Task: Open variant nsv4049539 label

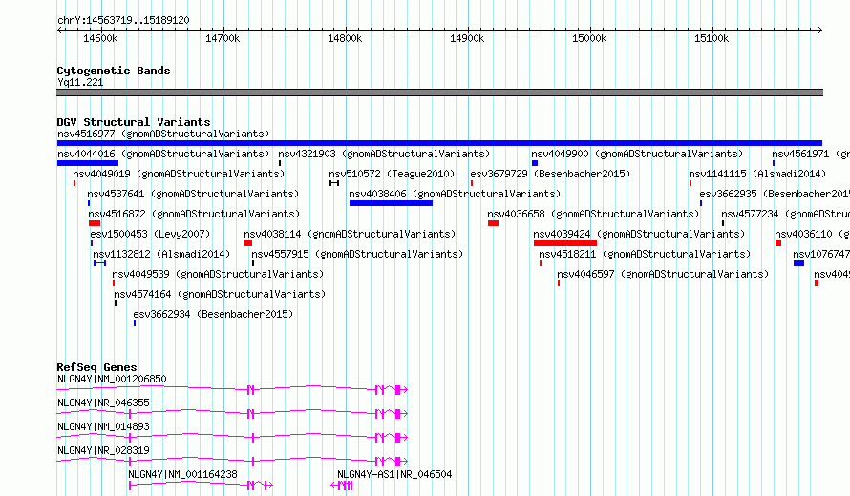Action: pyautogui.click(x=218, y=274)
